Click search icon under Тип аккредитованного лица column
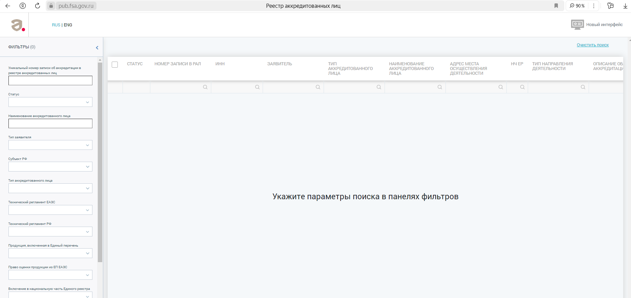 379,87
